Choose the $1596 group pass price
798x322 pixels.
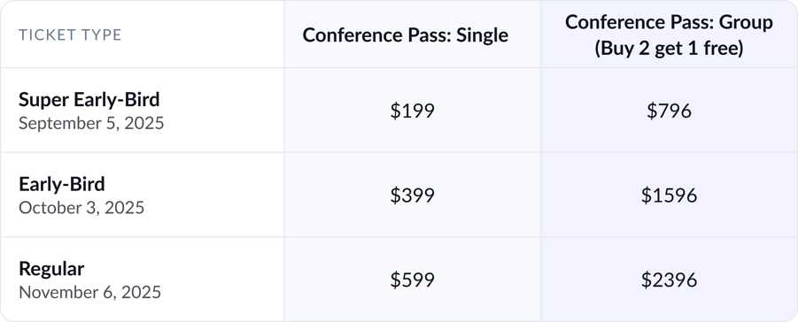point(669,195)
